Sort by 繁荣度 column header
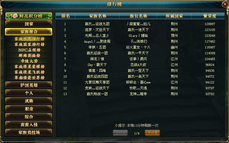This screenshot has width=229, height=143. tap(210, 16)
